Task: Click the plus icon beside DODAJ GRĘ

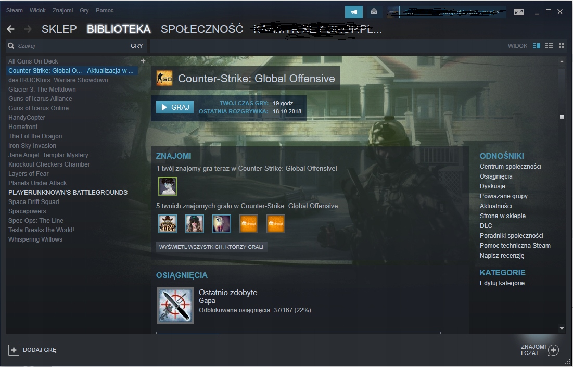Action: (14, 350)
